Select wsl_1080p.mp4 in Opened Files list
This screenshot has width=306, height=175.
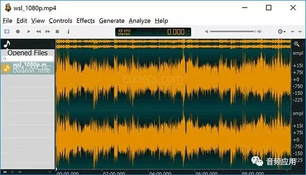27,68
